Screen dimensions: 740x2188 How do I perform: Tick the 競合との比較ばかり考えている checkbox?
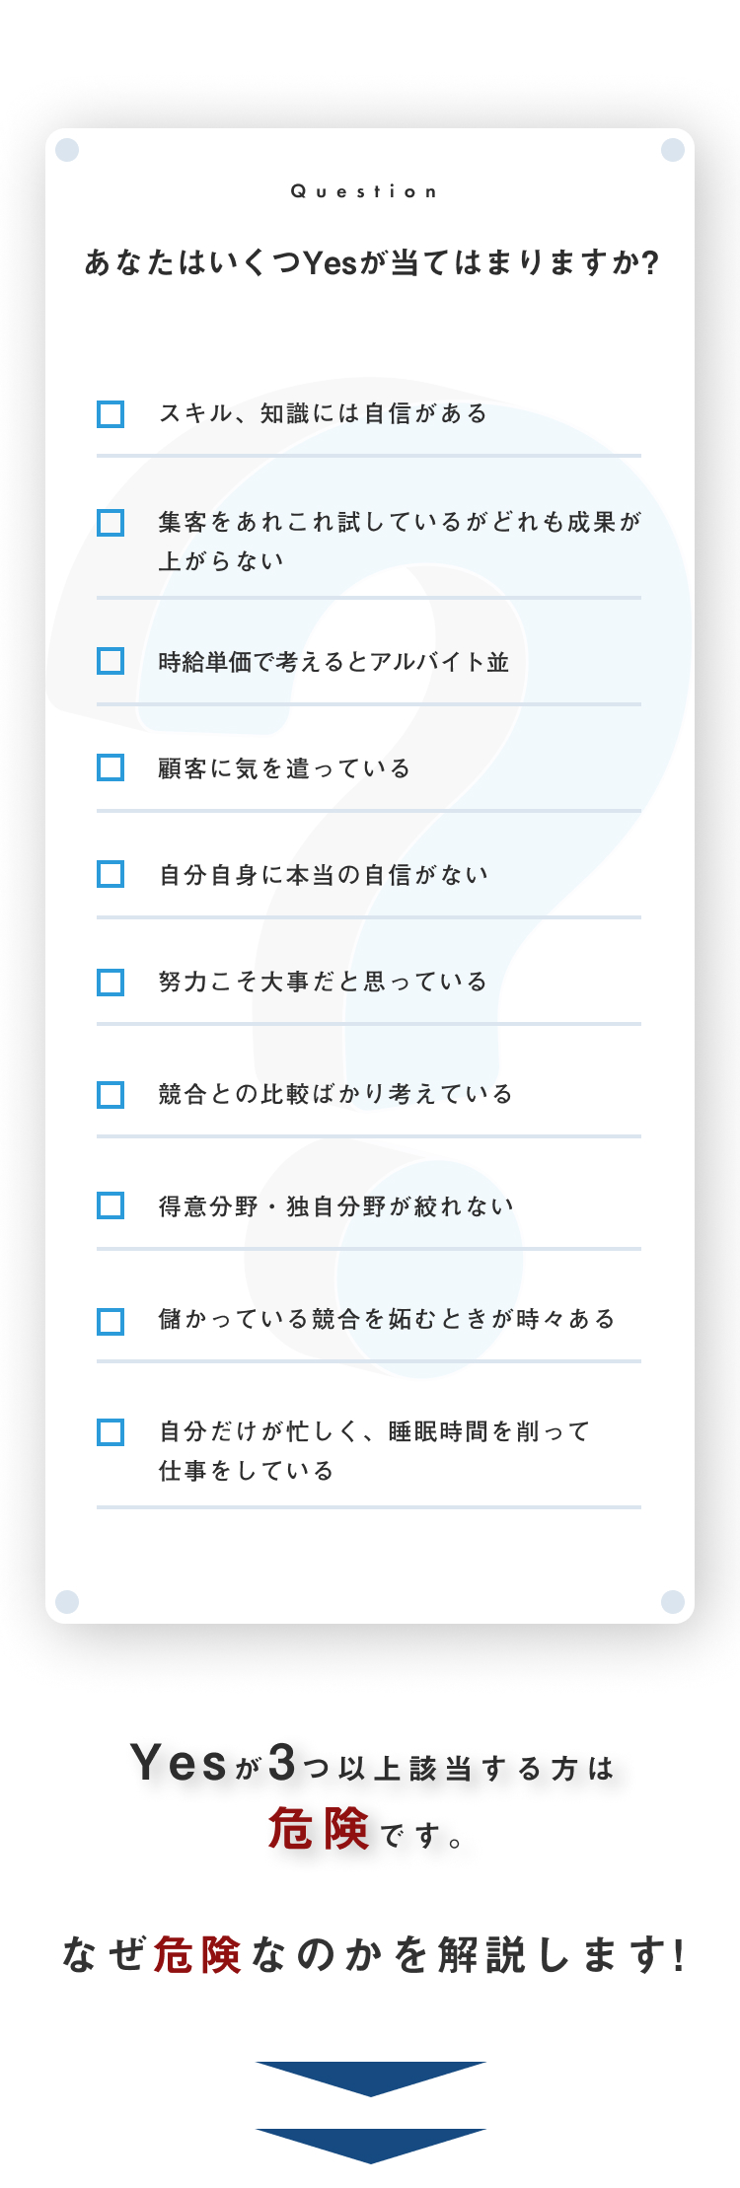tap(111, 1095)
